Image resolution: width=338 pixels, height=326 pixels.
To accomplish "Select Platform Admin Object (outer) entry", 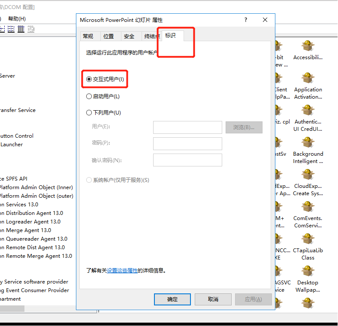I will (x=36, y=196).
